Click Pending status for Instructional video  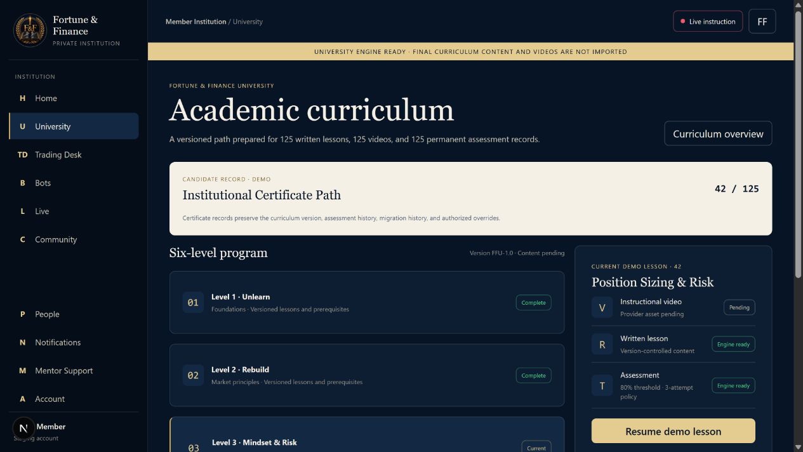(x=740, y=307)
